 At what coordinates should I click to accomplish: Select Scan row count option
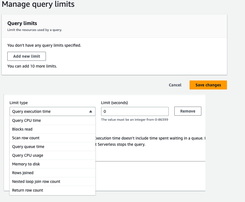pos(26,138)
